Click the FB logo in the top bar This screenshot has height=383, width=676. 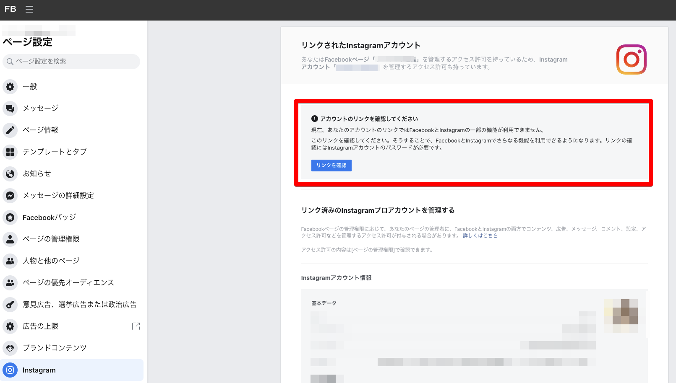coord(10,9)
